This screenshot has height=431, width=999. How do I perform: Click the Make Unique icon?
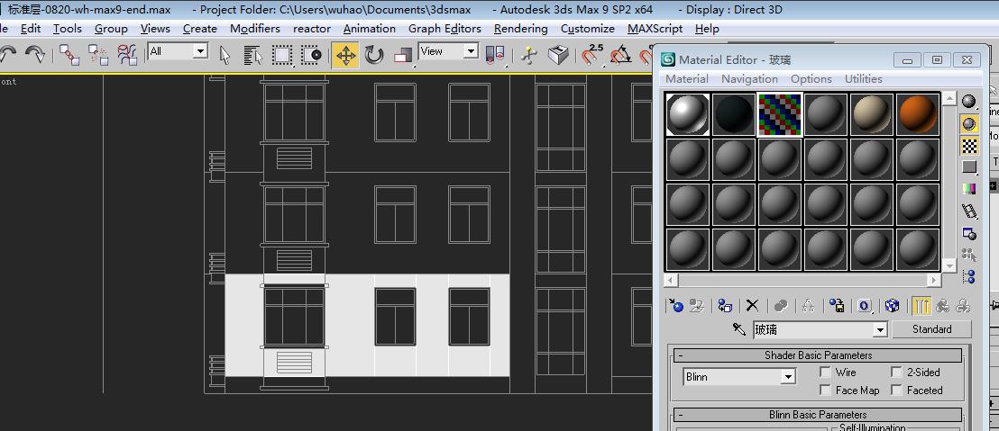809,306
